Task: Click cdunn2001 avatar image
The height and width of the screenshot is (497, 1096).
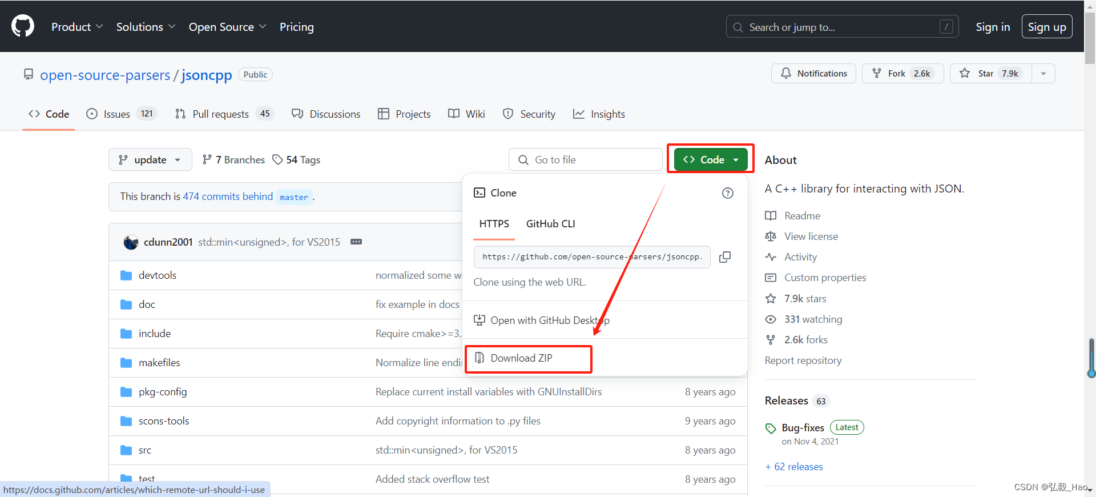Action: pyautogui.click(x=131, y=242)
